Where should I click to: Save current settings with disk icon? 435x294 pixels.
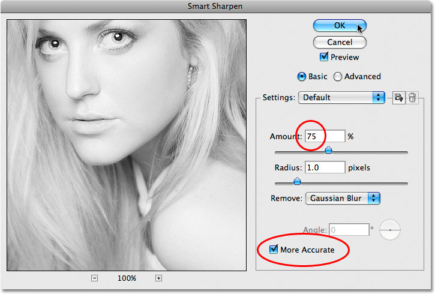tap(399, 98)
